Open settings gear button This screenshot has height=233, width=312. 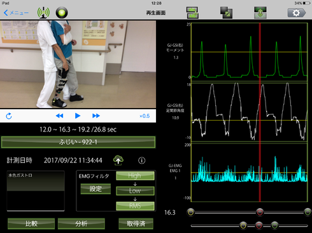[x=297, y=13]
